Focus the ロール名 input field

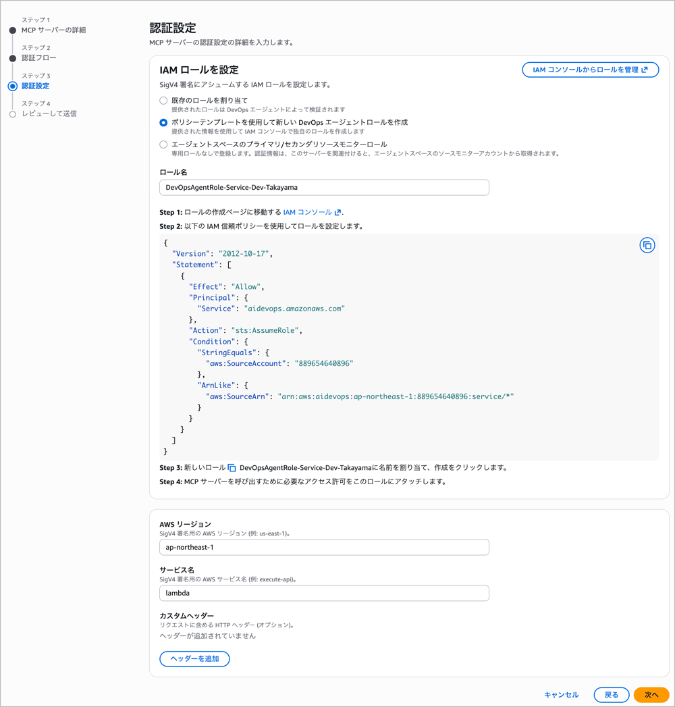pyautogui.click(x=324, y=188)
